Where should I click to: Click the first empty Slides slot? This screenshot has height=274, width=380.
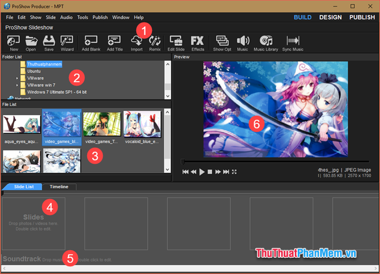tap(34, 223)
